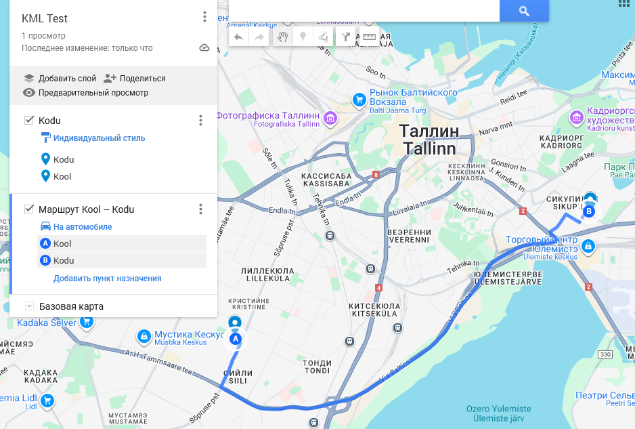Select the add marker tool
The width and height of the screenshot is (635, 429).
coord(303,38)
